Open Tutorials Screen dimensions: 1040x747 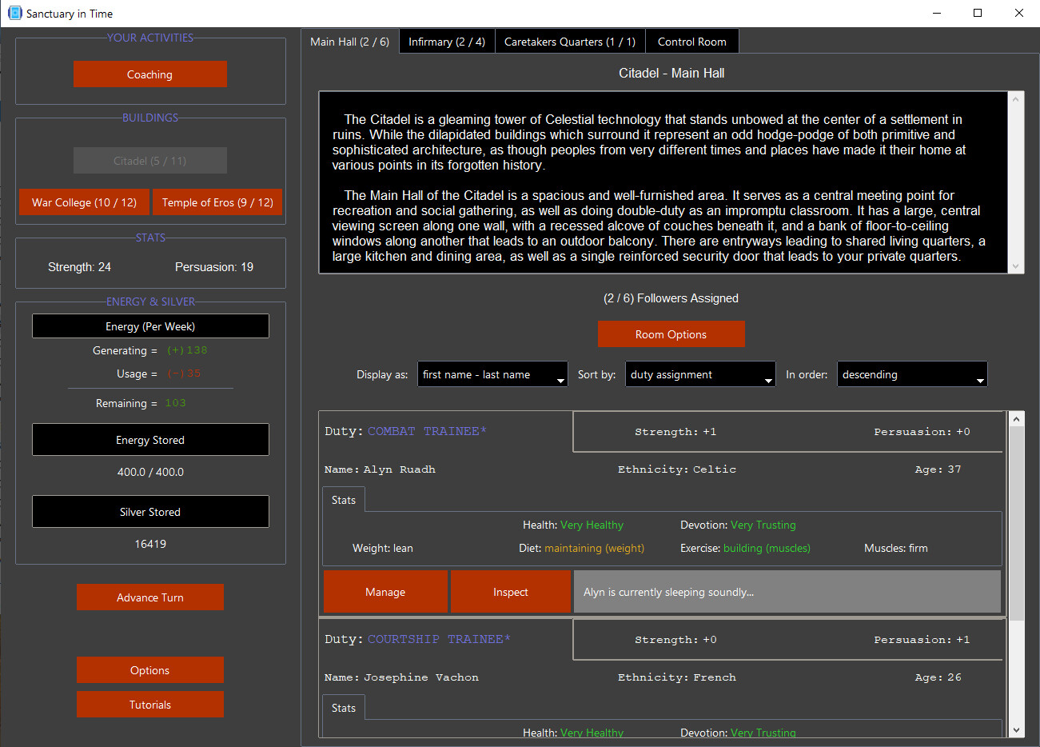tap(149, 705)
